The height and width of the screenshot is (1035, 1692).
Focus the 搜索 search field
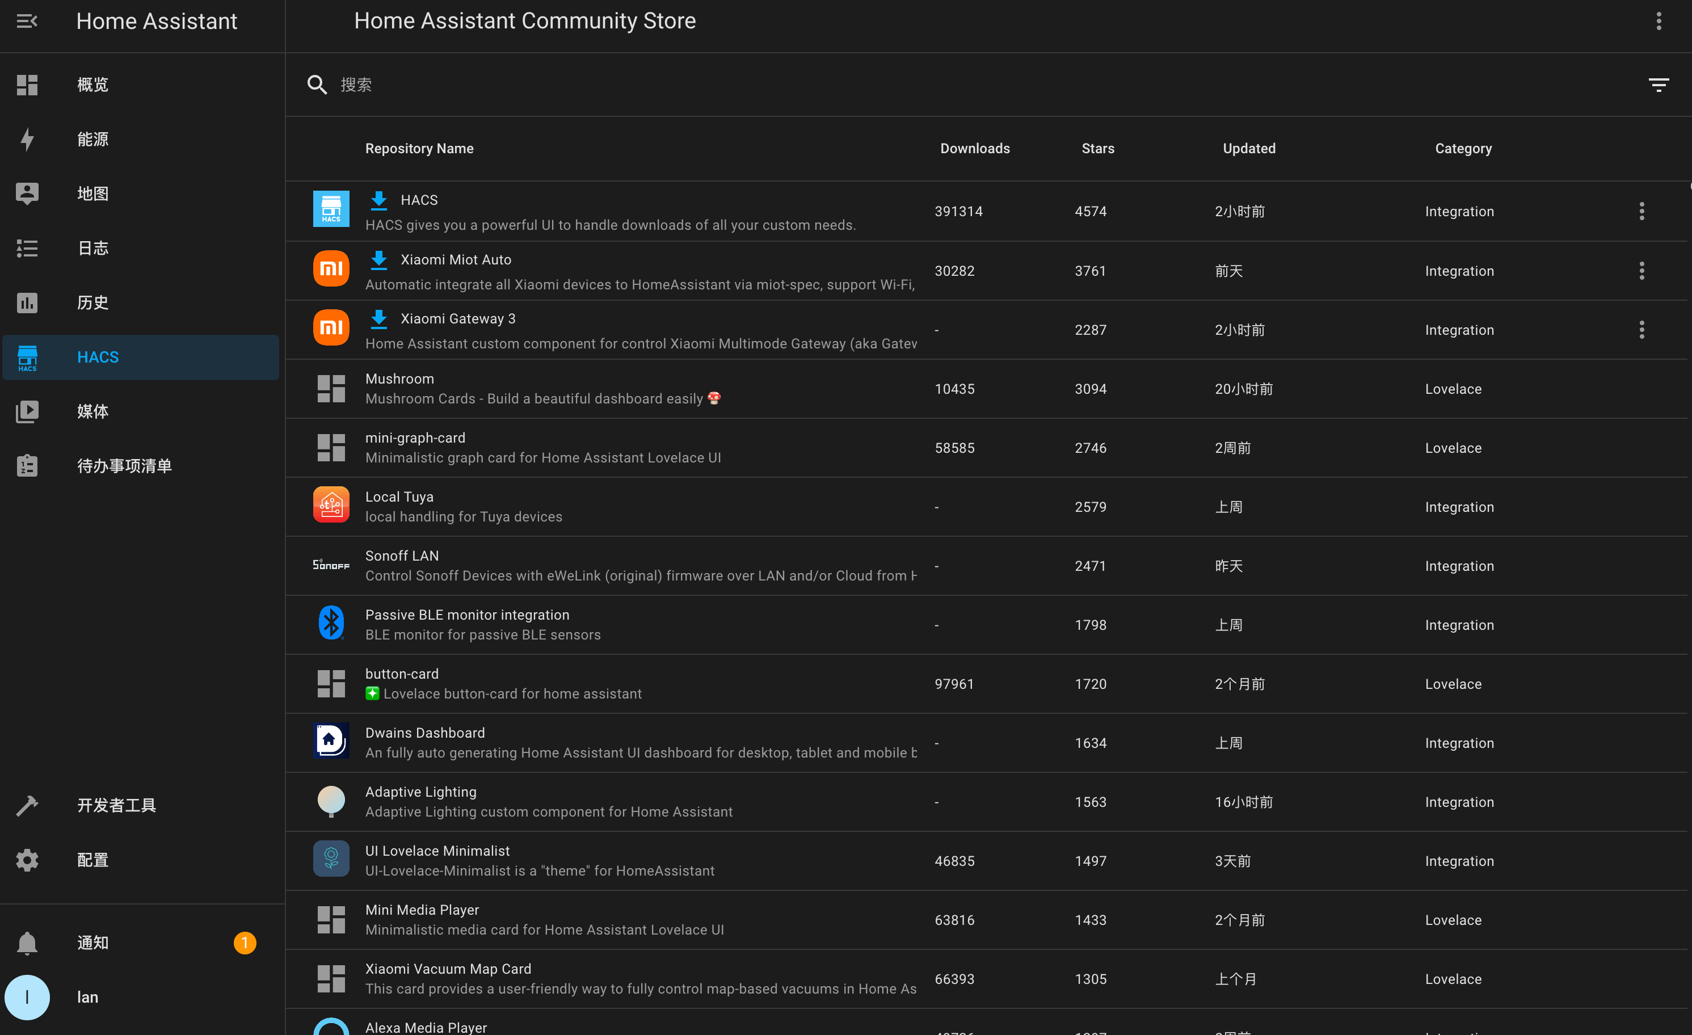982,85
